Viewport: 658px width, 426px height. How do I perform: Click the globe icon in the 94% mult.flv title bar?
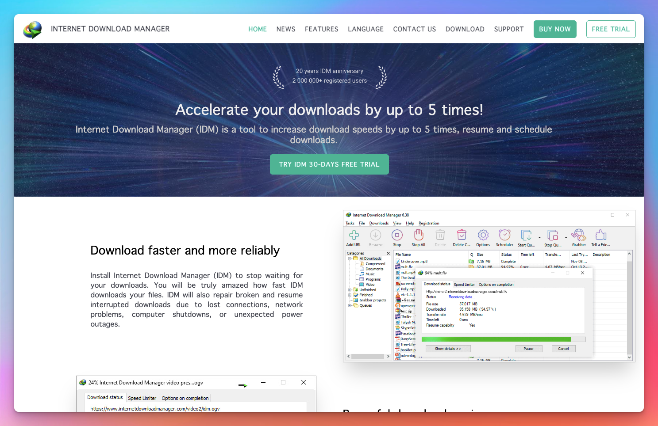click(x=420, y=273)
